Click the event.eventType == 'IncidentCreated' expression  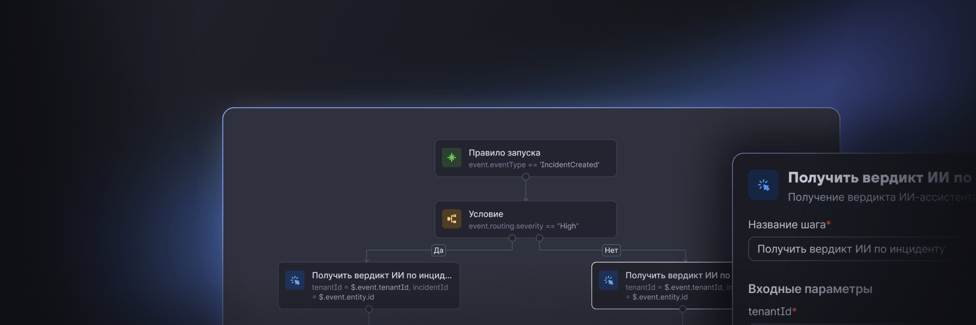pyautogui.click(x=534, y=165)
